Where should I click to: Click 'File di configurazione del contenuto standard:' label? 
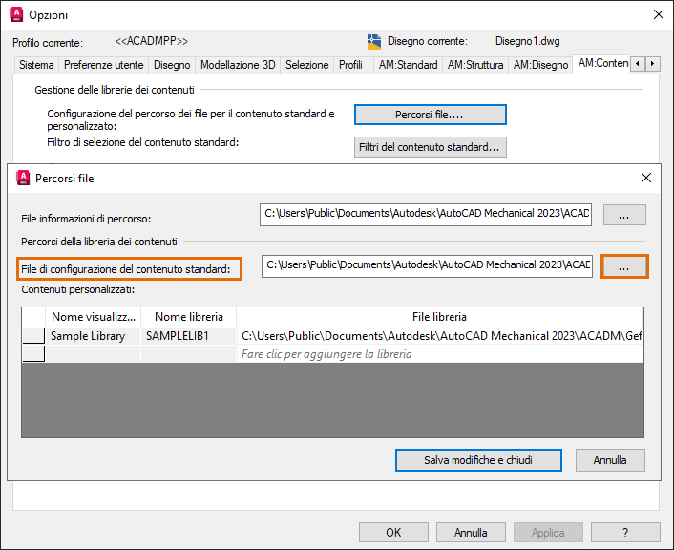tap(125, 269)
